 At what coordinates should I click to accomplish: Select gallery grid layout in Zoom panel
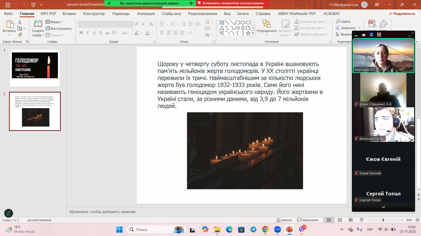[x=379, y=35]
